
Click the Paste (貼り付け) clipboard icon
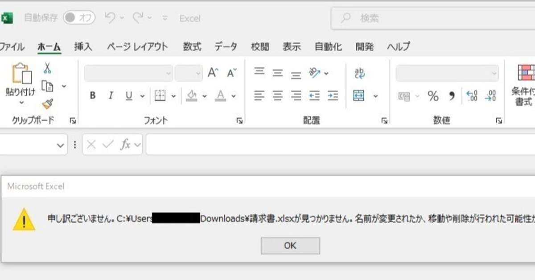[x=21, y=74]
